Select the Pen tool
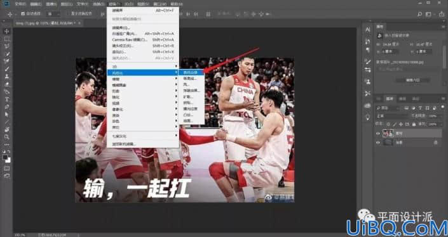 click(x=7, y=107)
